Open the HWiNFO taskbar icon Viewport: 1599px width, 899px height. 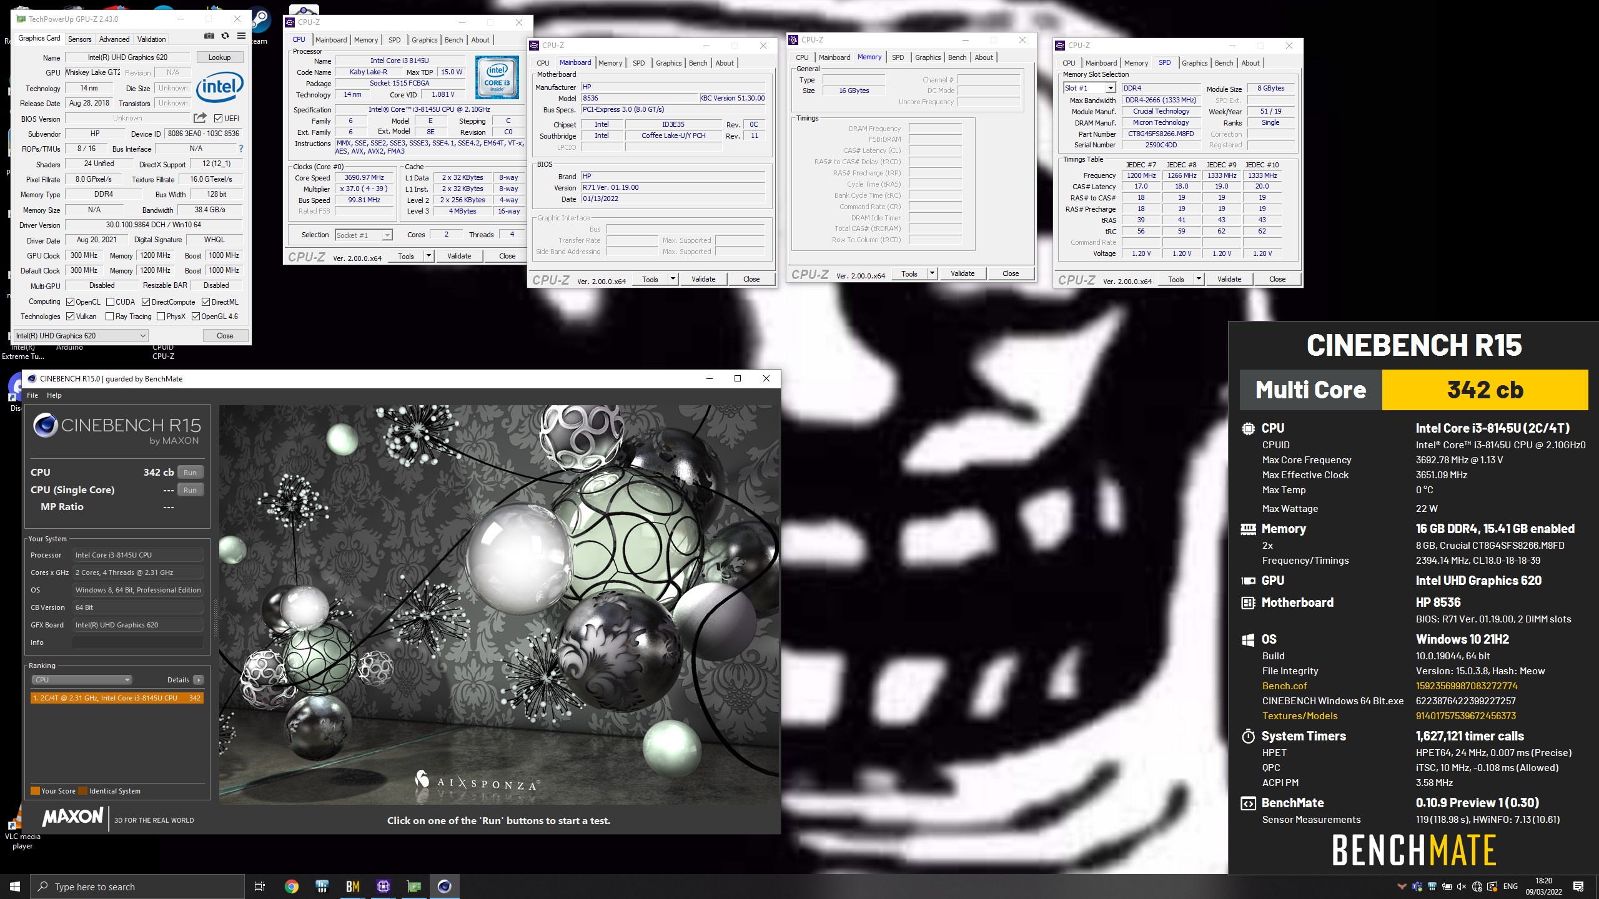point(322,887)
